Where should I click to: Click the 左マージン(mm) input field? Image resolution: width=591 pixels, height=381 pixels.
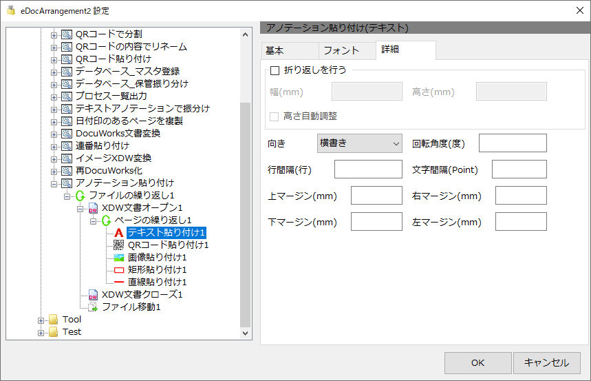(521, 222)
